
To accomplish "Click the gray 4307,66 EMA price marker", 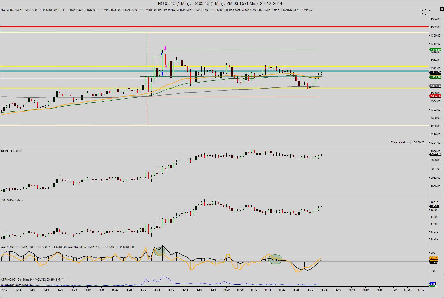I will 436,86.
